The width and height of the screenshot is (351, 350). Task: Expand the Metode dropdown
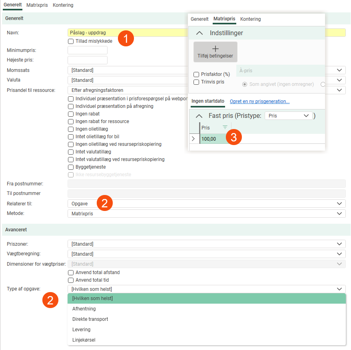point(206,214)
